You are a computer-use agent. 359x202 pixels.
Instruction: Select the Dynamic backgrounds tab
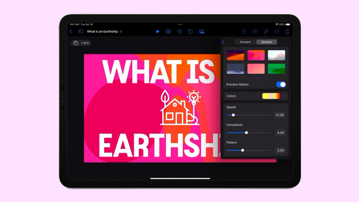(x=266, y=42)
